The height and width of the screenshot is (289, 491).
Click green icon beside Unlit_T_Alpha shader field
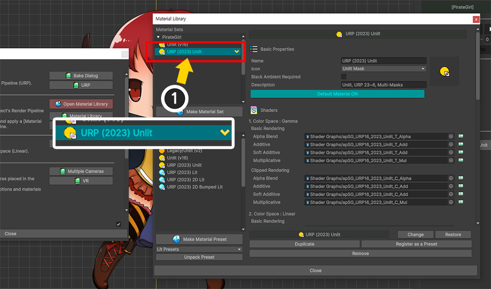[461, 136]
